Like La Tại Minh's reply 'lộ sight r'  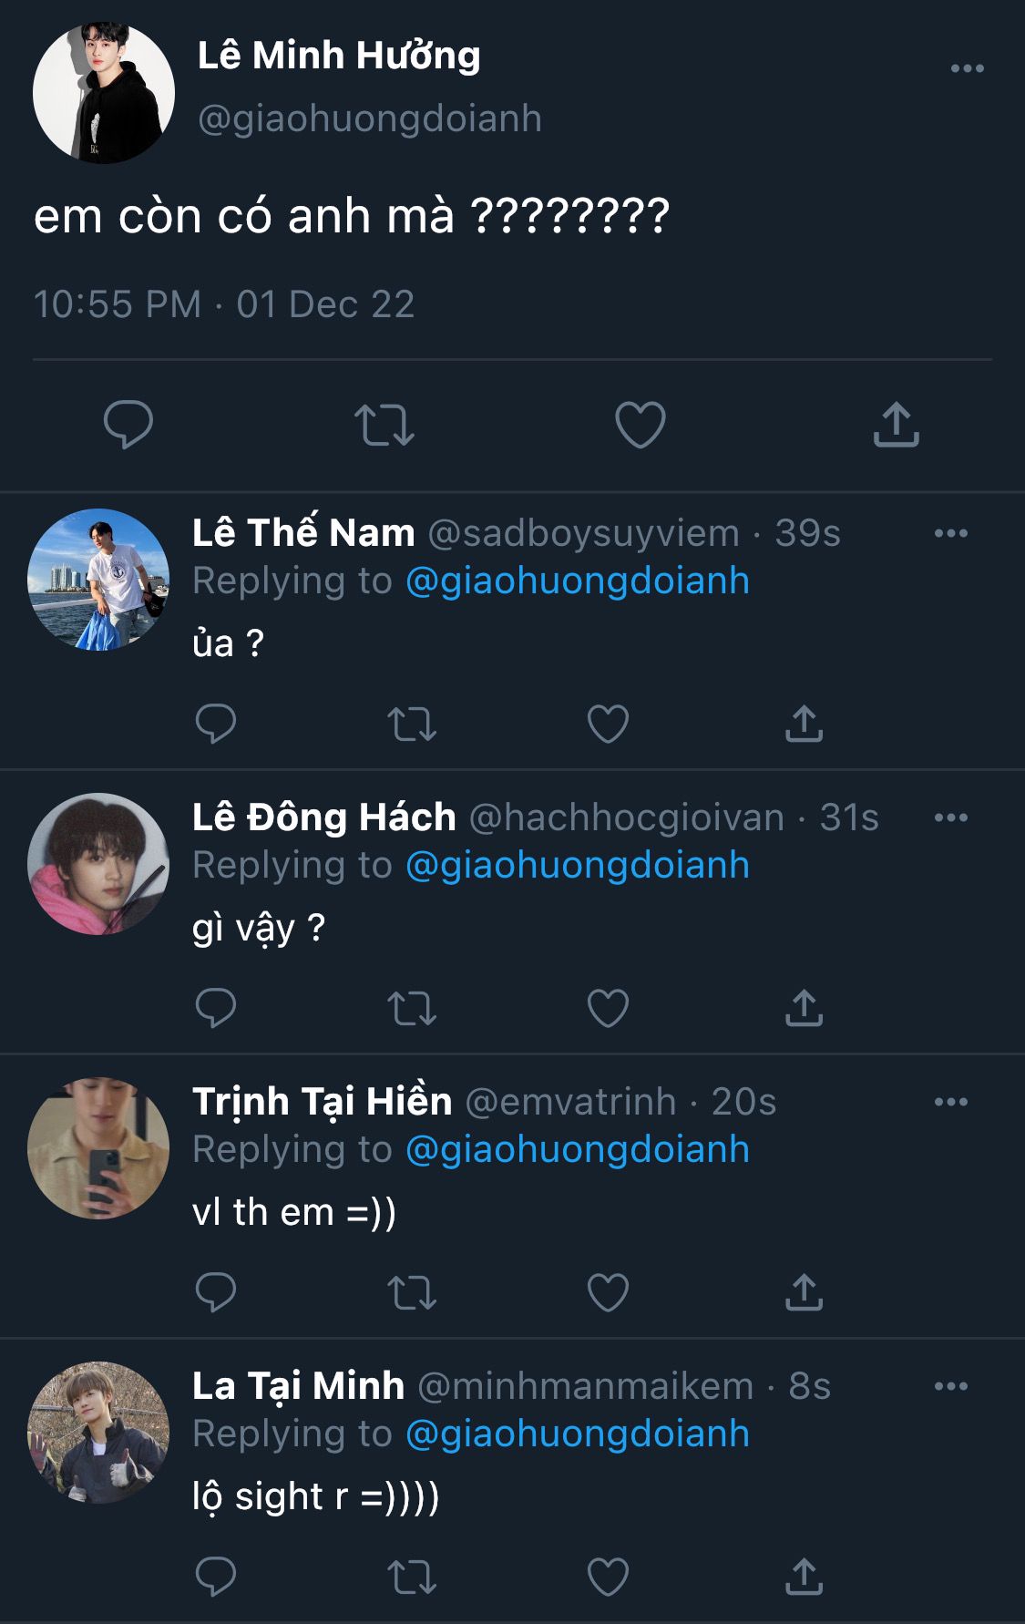[x=608, y=1578]
